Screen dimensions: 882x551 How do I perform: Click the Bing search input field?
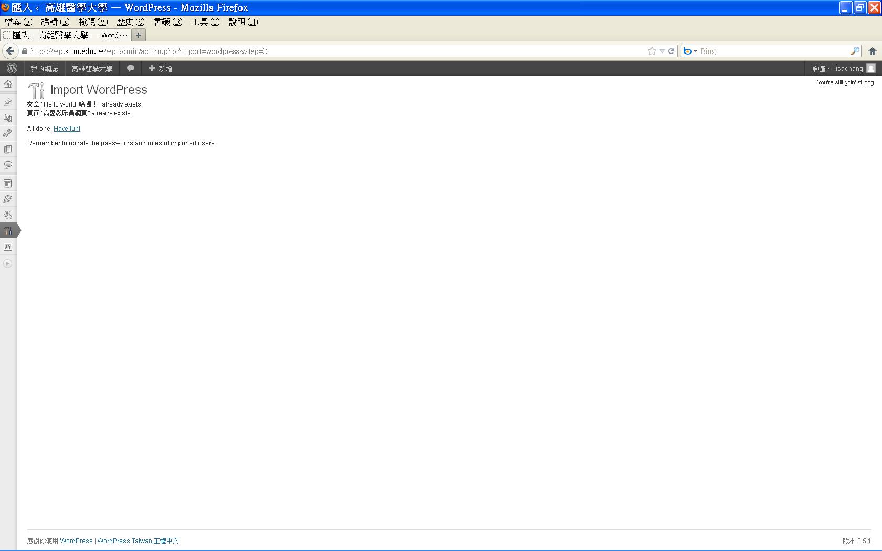774,51
